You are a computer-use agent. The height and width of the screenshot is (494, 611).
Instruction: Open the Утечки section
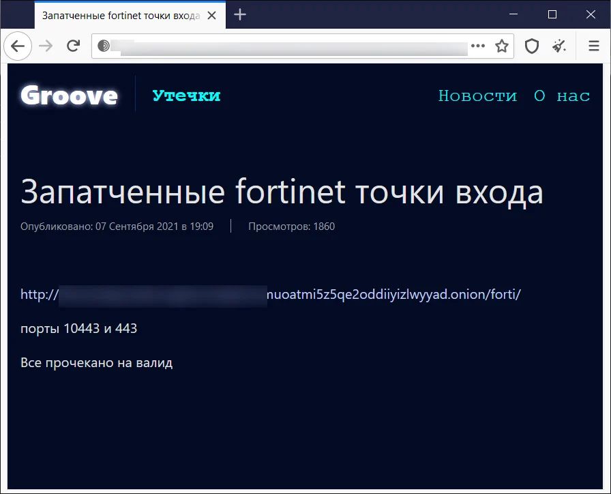[x=186, y=96]
